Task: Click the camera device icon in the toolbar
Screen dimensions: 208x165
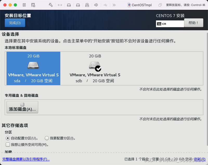Action: coord(87,5)
